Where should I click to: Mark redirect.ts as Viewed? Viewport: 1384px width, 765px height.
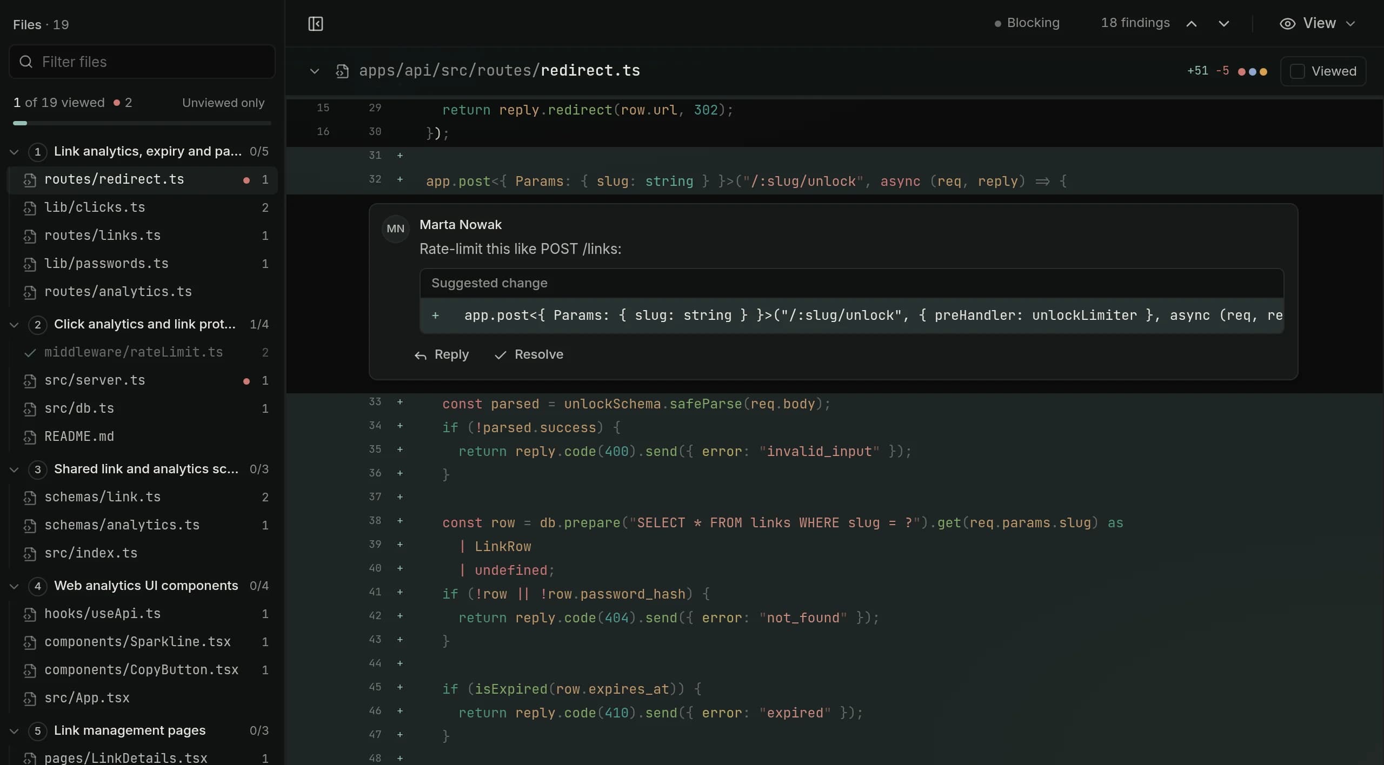click(1323, 71)
